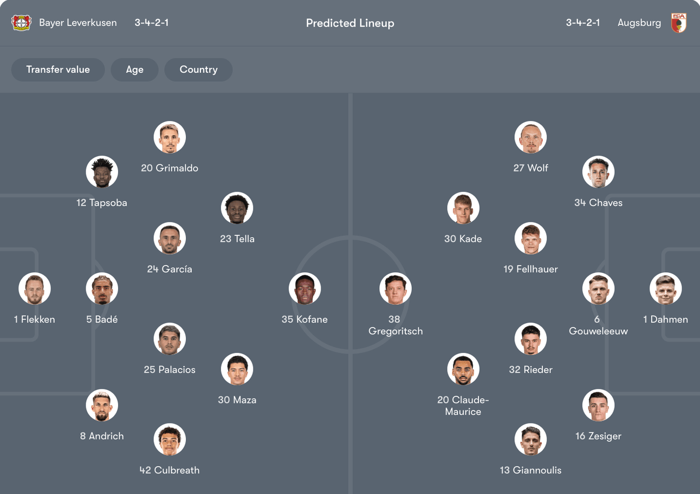Toggle the Transfer value filter
The height and width of the screenshot is (494, 700).
(x=58, y=69)
